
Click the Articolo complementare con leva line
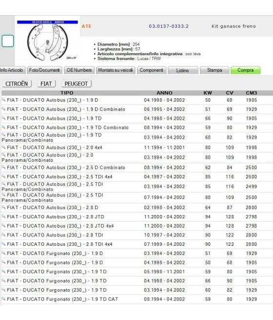(x=149, y=54)
